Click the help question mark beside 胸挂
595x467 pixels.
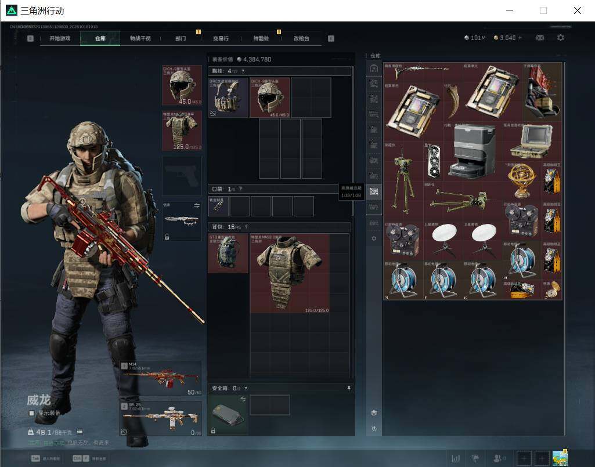(243, 71)
